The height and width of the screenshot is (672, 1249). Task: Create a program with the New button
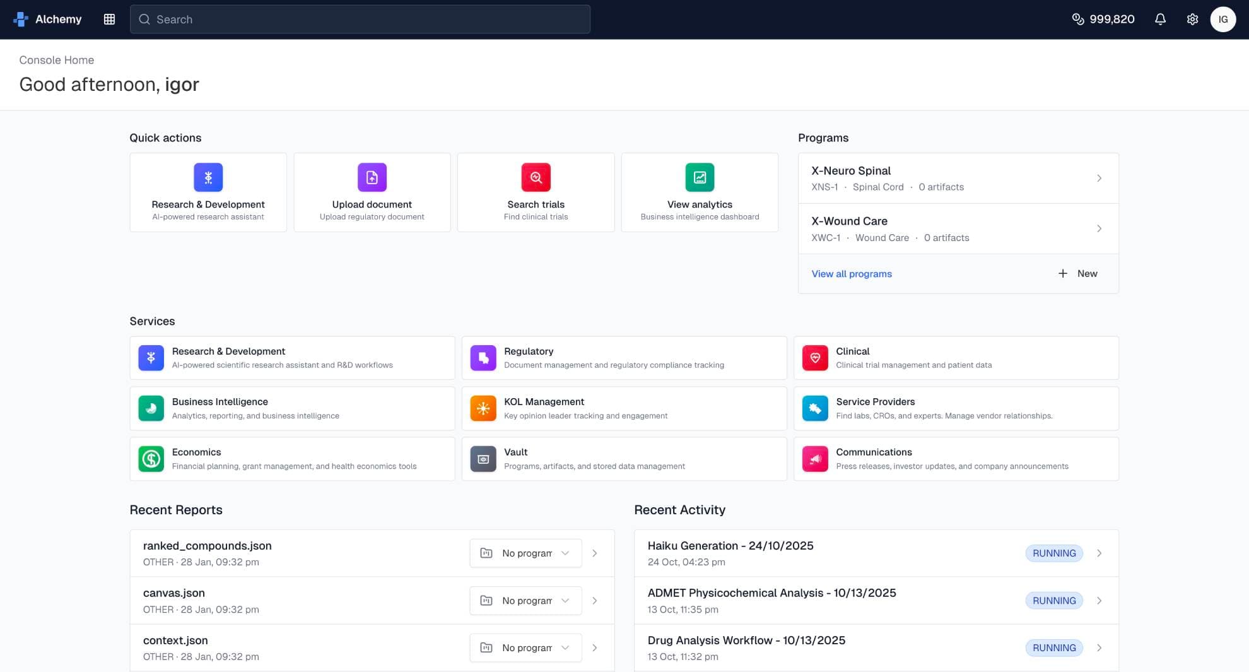pyautogui.click(x=1077, y=273)
